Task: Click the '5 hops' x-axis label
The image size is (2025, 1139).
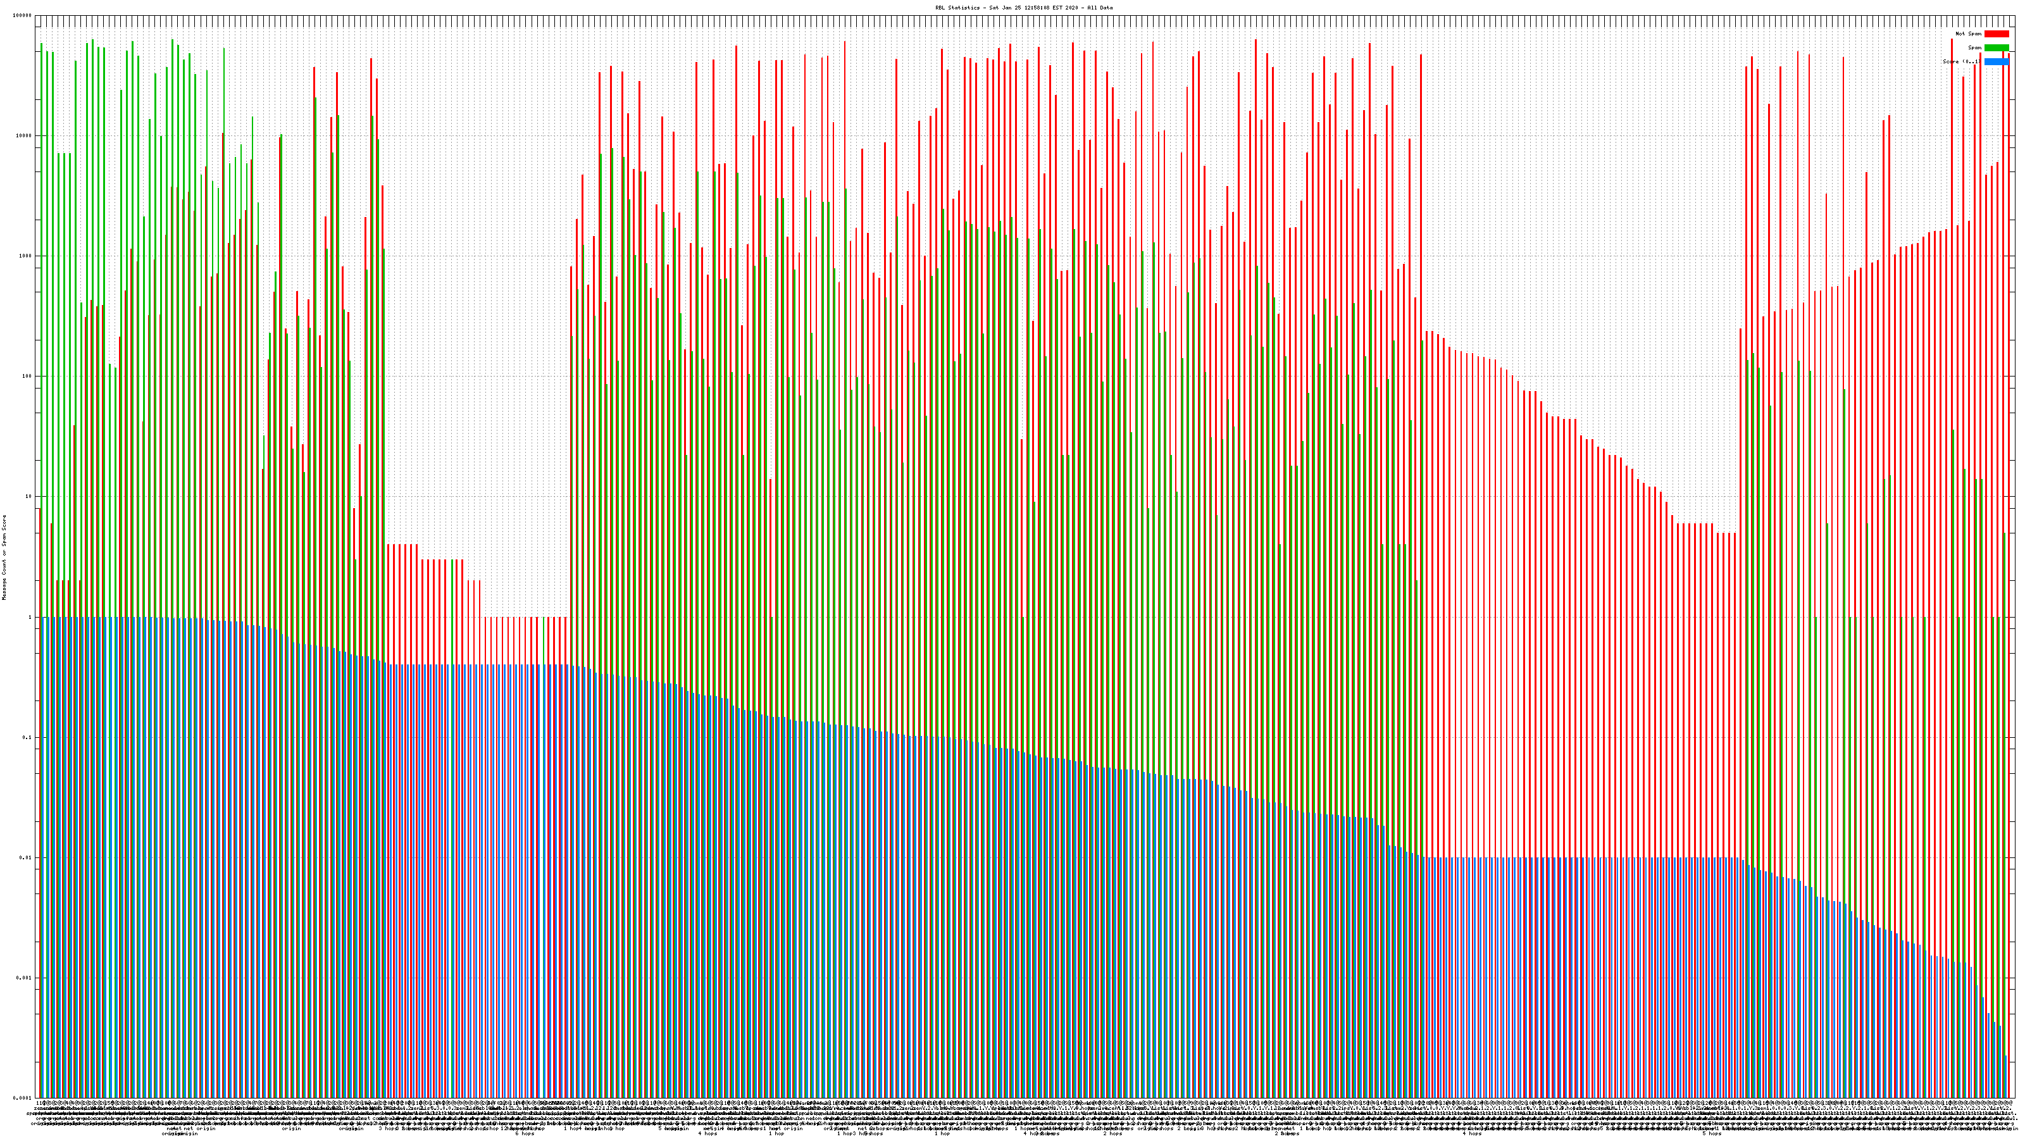Action: (1711, 1133)
